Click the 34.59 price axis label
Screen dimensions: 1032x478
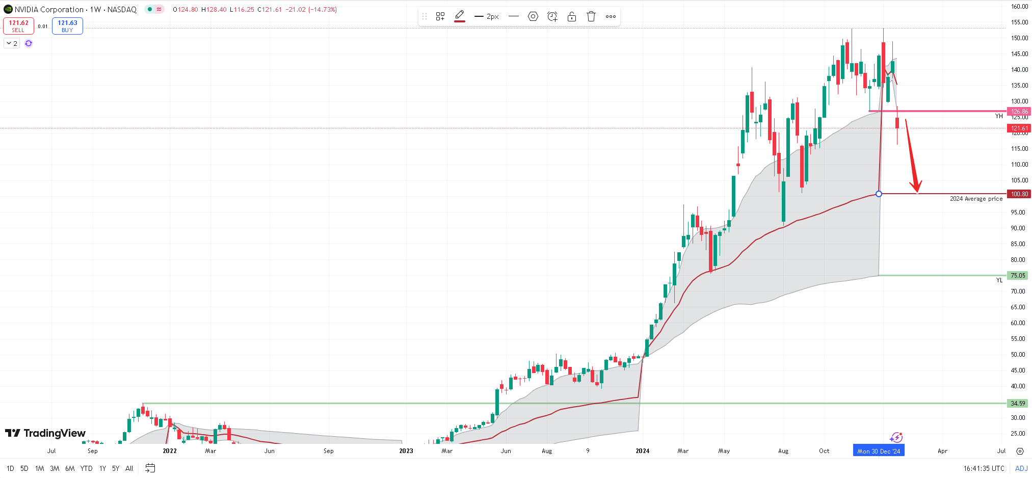[x=1018, y=404]
